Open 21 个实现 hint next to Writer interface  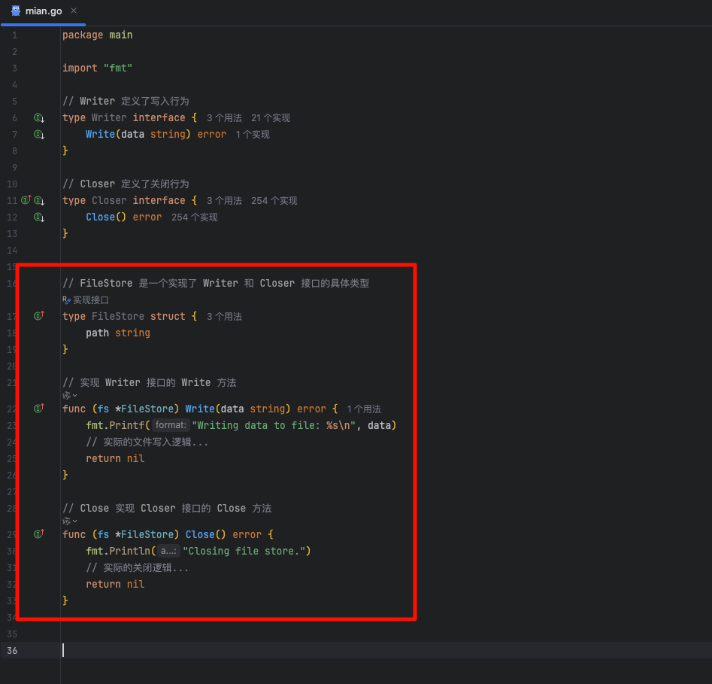tap(271, 118)
